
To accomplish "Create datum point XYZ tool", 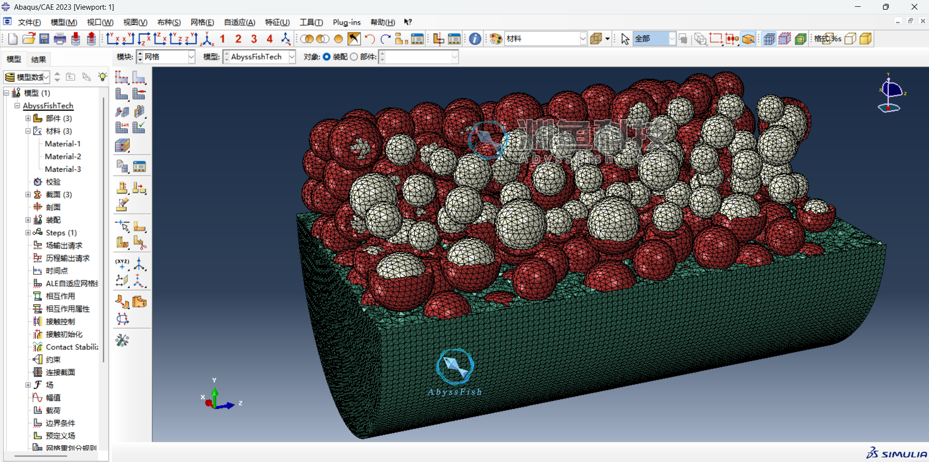I will [x=122, y=264].
